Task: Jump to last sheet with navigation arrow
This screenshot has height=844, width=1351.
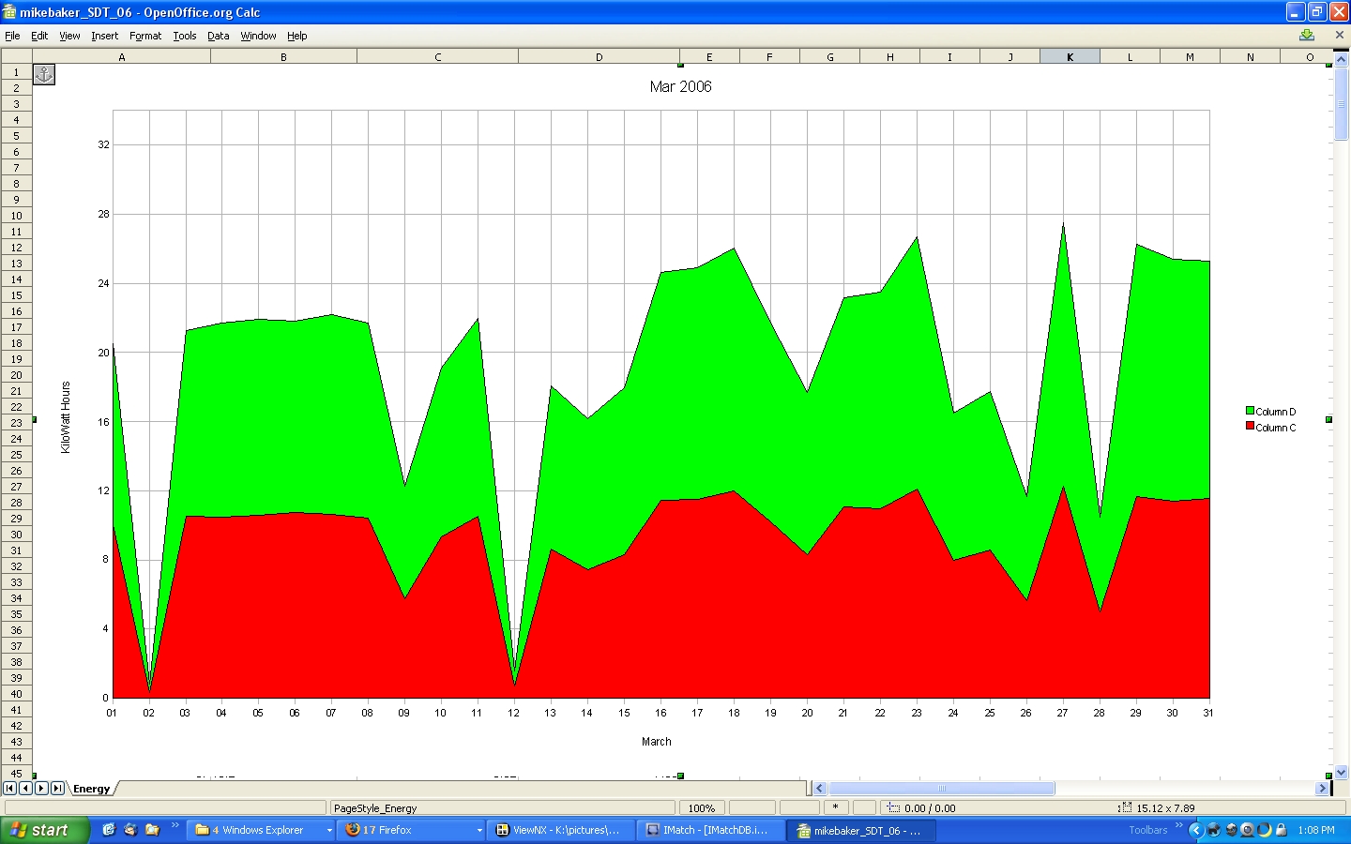Action: 57,789
